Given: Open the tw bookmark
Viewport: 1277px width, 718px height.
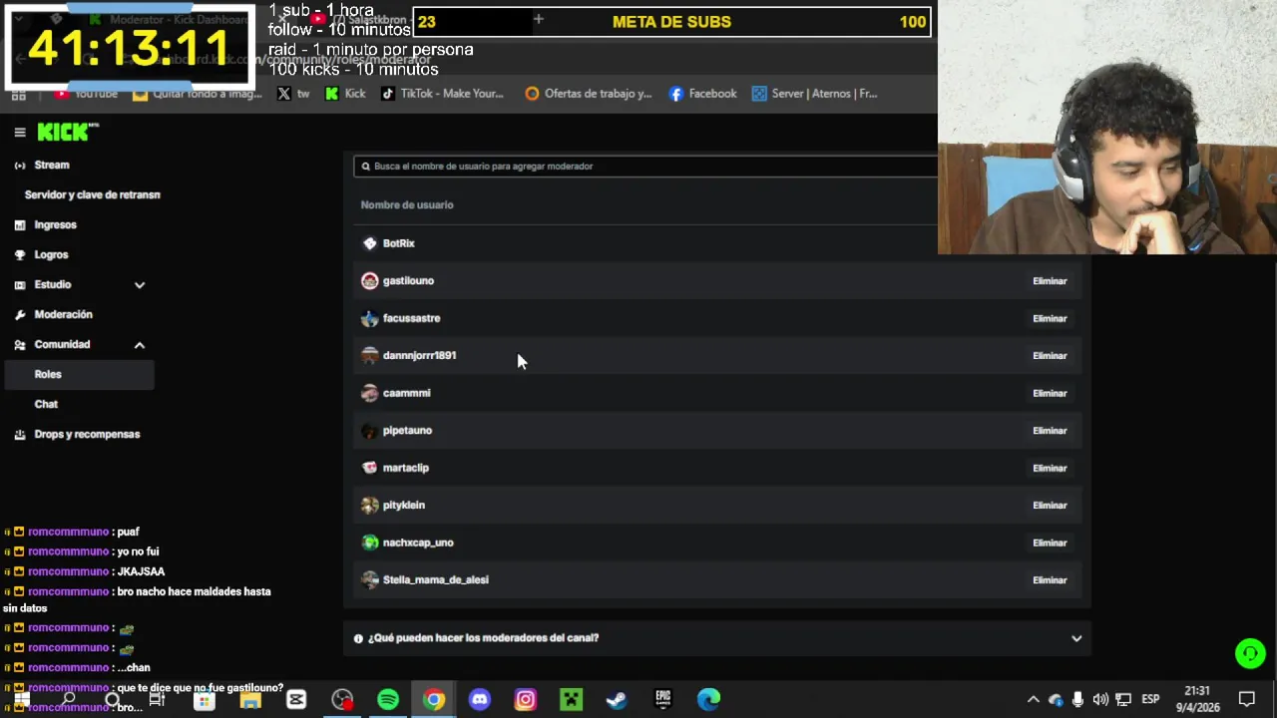Looking at the screenshot, I should point(293,94).
